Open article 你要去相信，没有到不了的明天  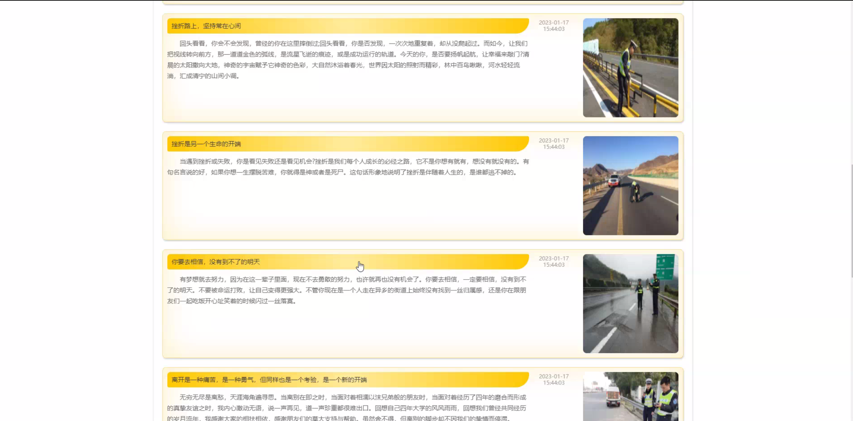tap(216, 262)
